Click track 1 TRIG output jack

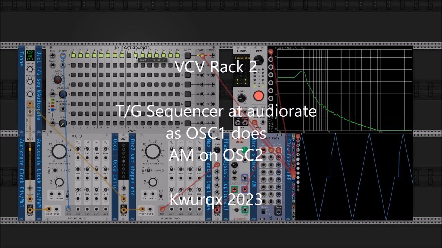point(212,55)
